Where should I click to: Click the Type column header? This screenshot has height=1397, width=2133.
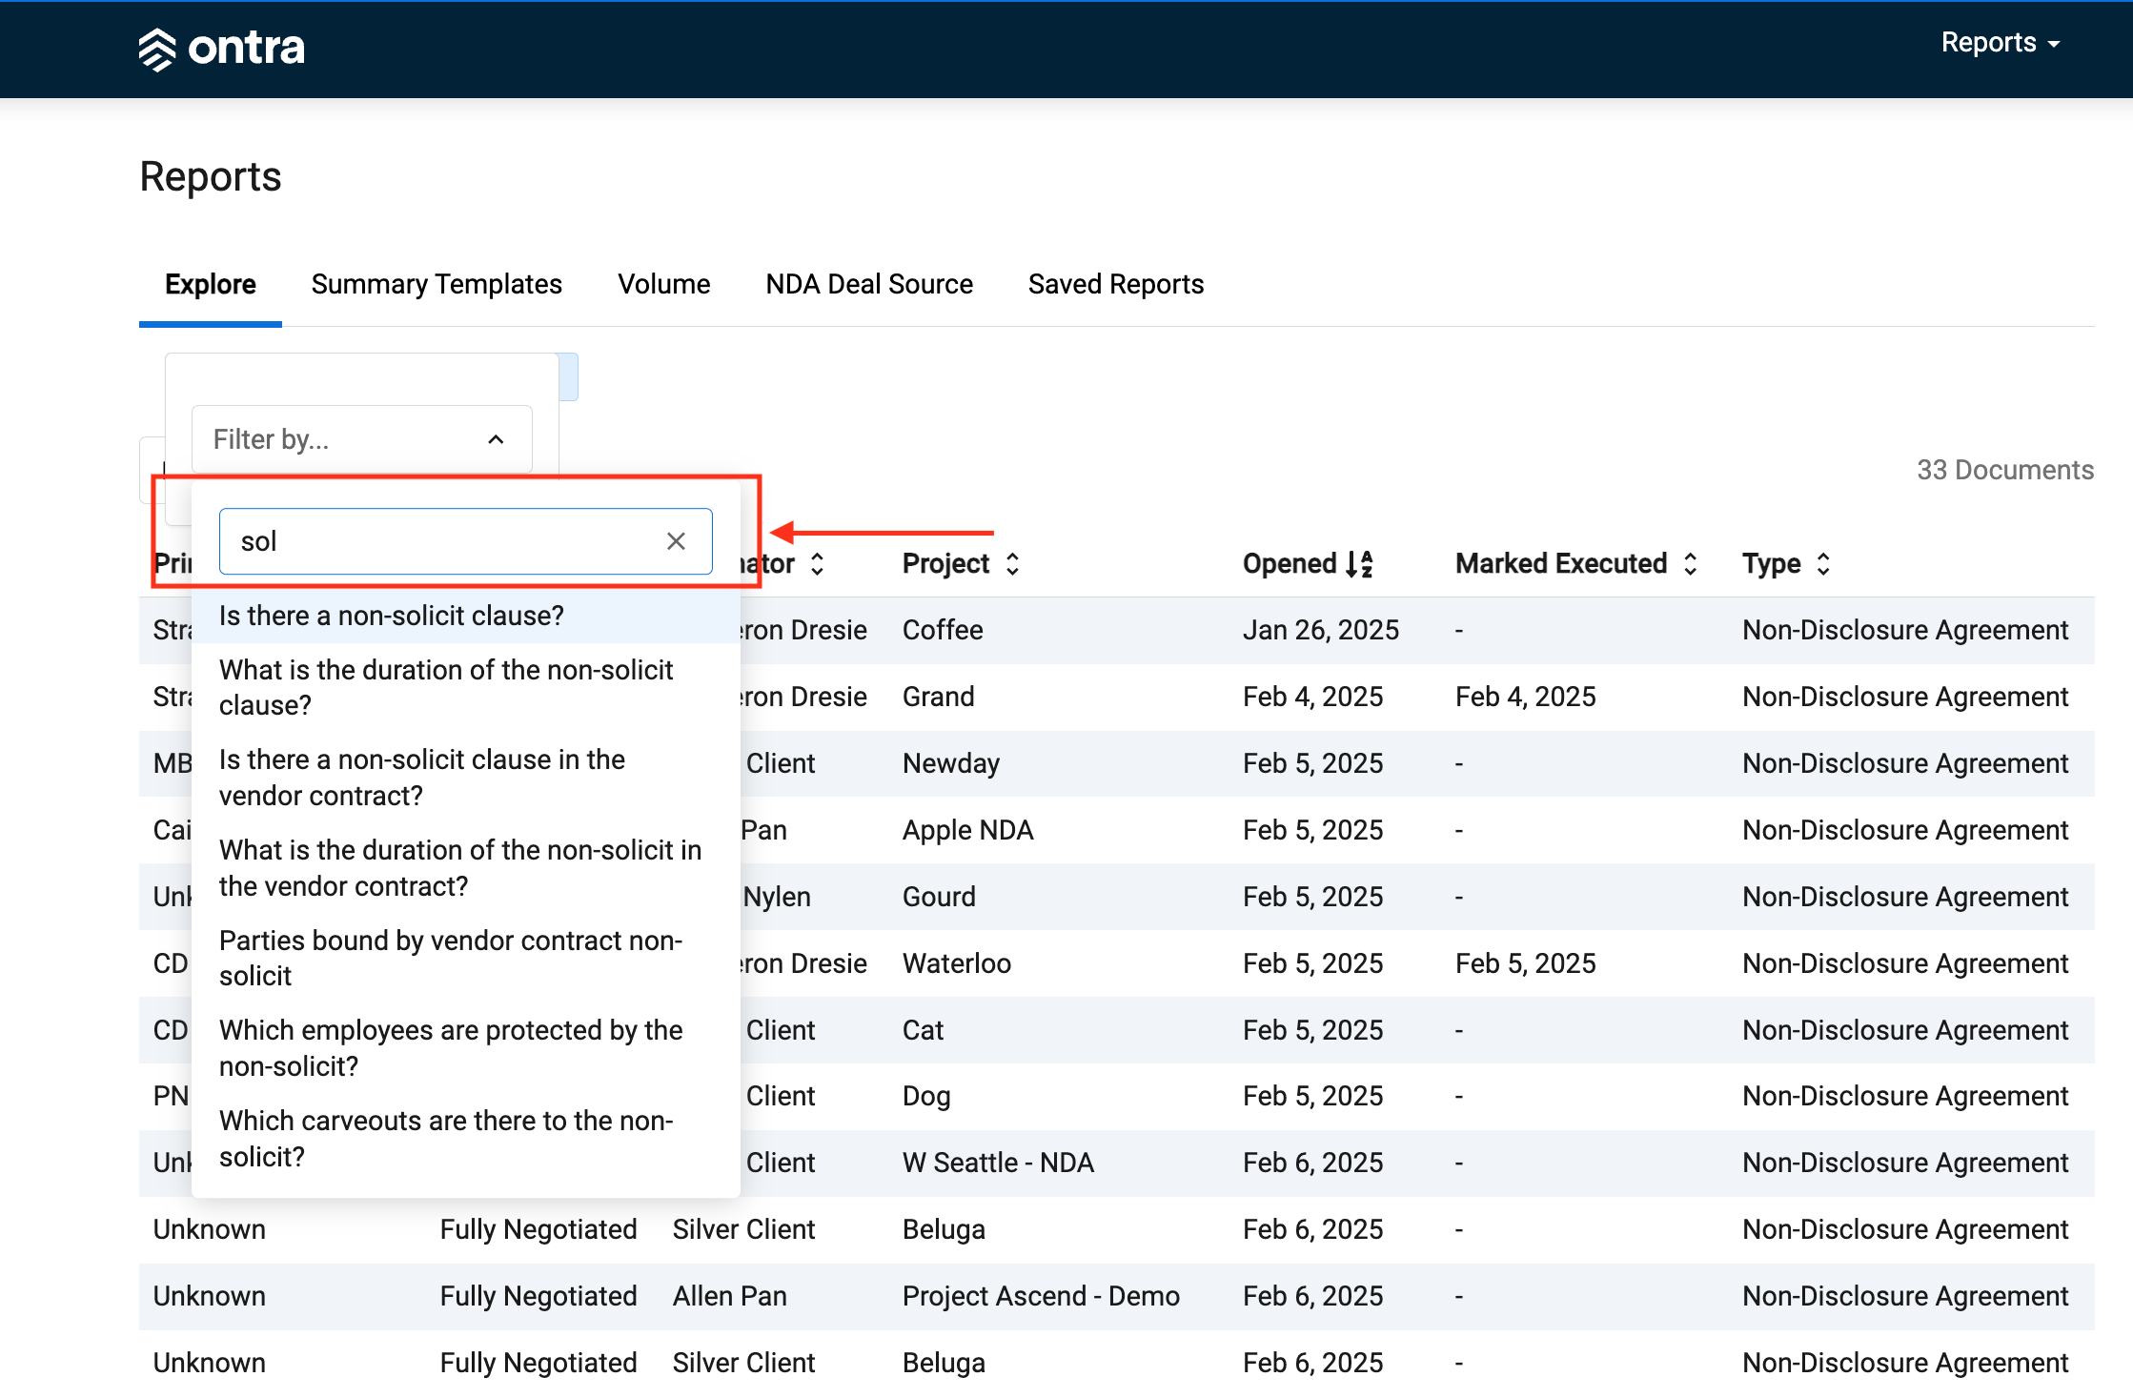pyautogui.click(x=1771, y=564)
